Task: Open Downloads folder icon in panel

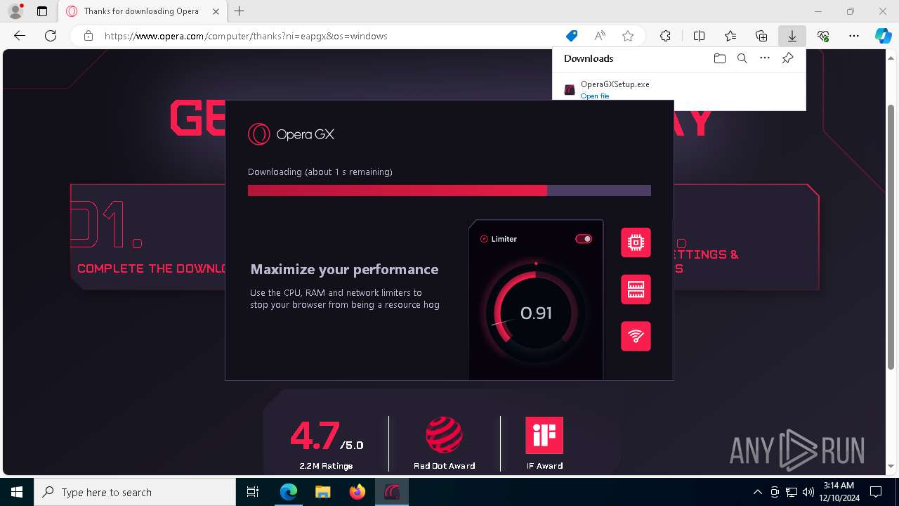Action: coord(719,58)
